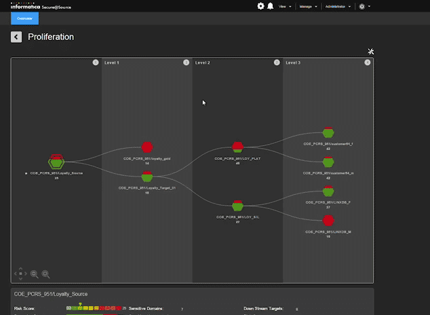The width and height of the screenshot is (430, 315).
Task: Toggle the Level 3 column info button
Action: coord(368,62)
